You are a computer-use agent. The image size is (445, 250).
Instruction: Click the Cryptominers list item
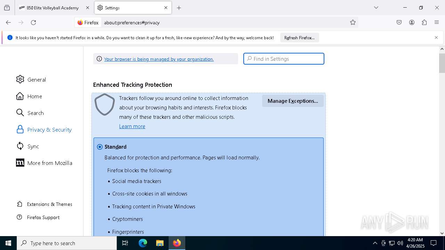(x=128, y=219)
